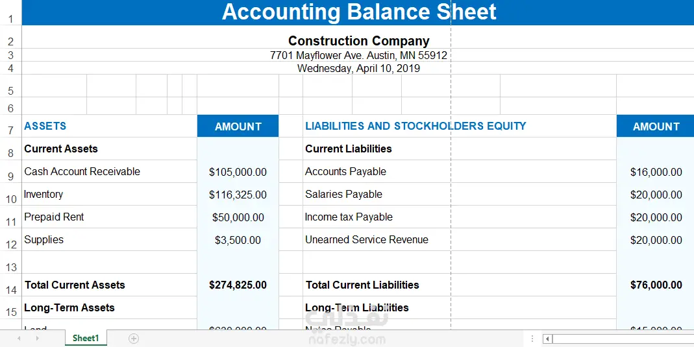Viewport: 694px width, 347px height.
Task: Click the Accounts Payable cell
Action: pyautogui.click(x=460, y=171)
